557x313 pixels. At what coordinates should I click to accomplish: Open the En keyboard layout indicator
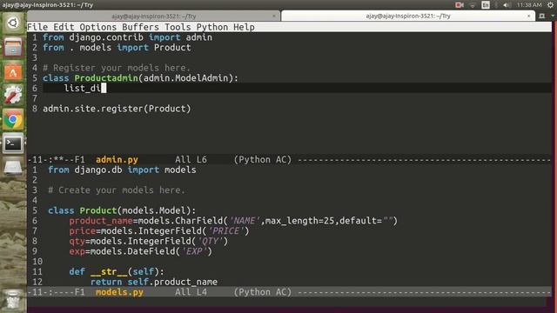click(486, 5)
